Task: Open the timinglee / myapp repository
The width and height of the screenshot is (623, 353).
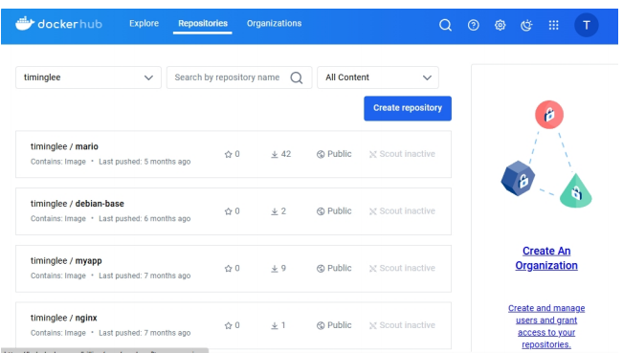Action: [66, 261]
